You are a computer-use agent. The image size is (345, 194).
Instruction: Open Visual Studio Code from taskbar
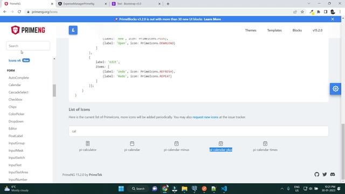224,189
